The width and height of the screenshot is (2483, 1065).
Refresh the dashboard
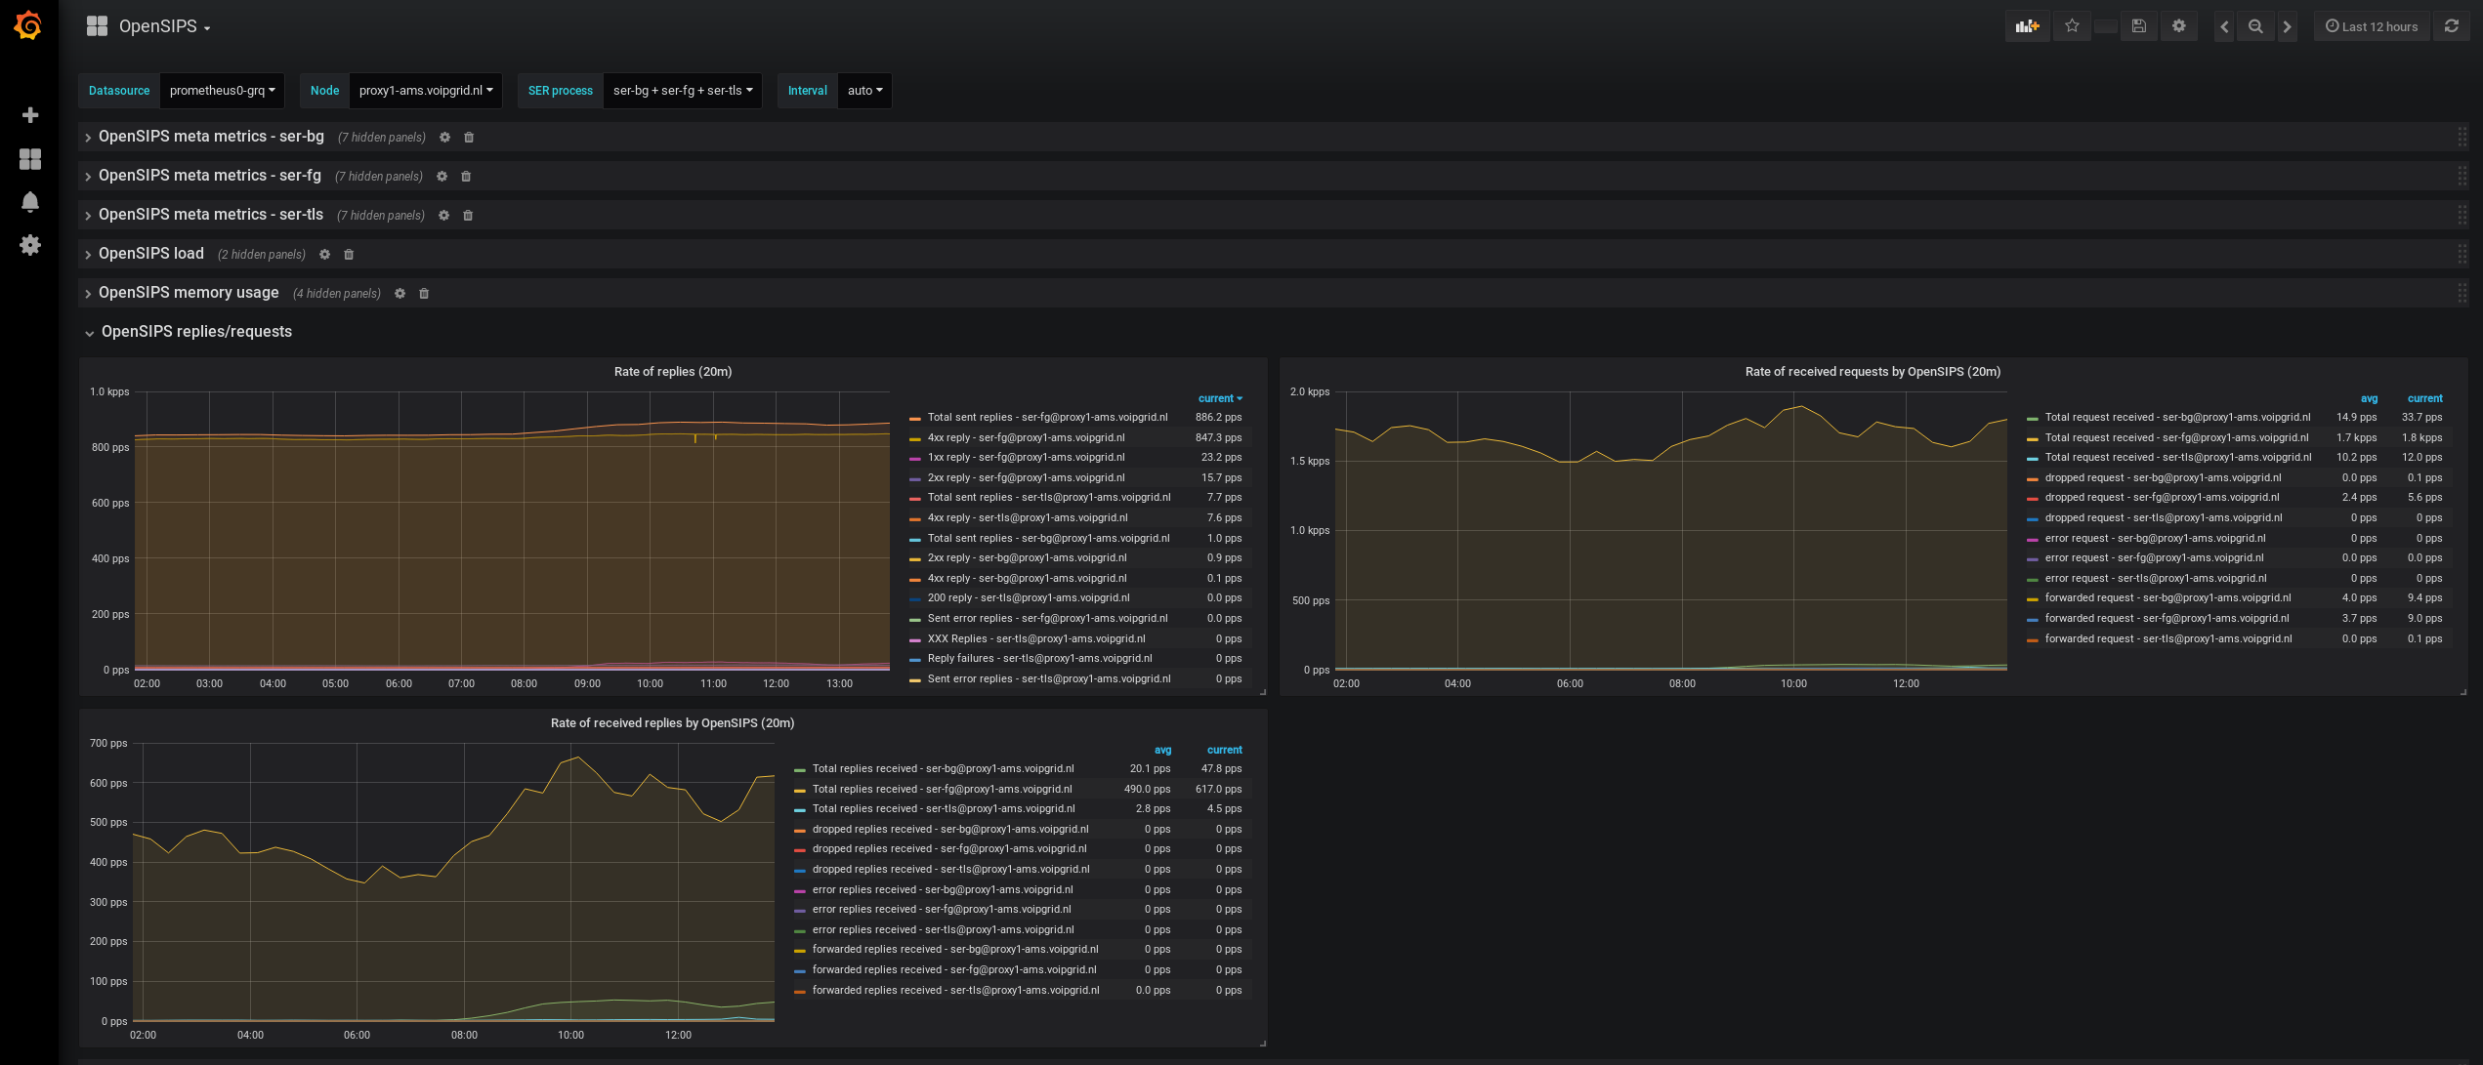pos(2452,26)
